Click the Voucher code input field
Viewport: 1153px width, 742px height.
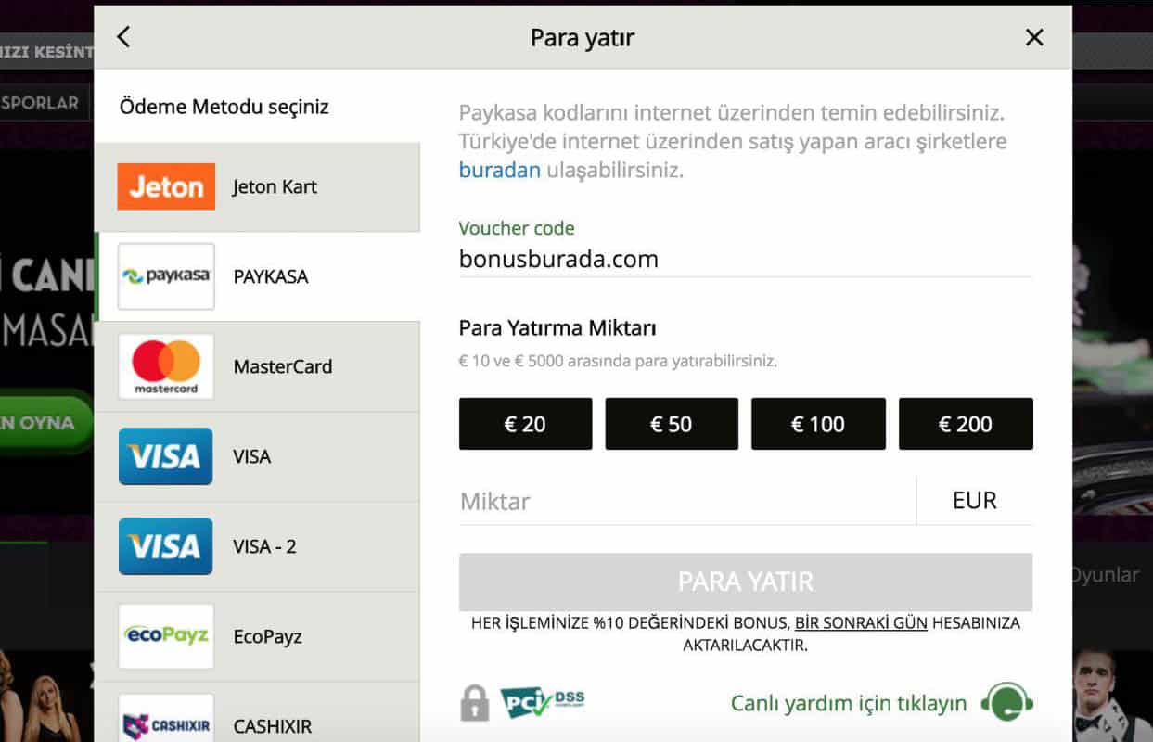coord(746,260)
